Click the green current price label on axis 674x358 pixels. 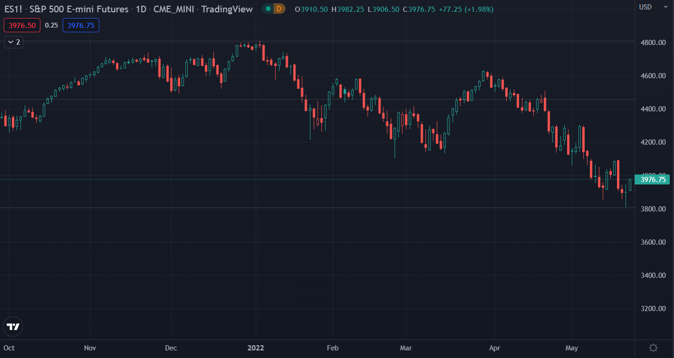pyautogui.click(x=652, y=179)
